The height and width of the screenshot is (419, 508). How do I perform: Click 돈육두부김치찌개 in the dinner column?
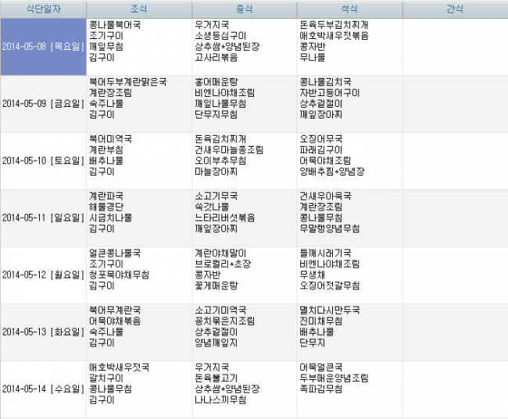pos(334,24)
